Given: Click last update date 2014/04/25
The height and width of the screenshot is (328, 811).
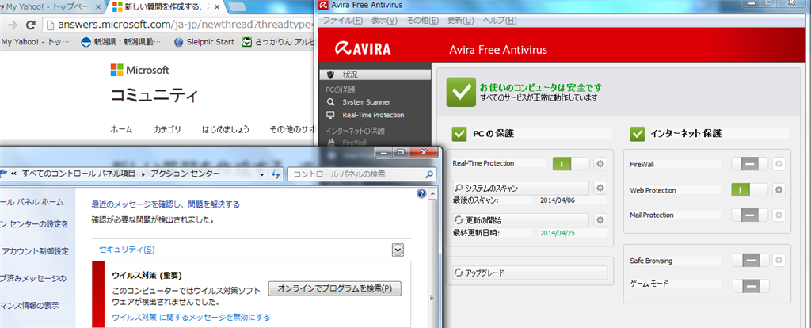Looking at the screenshot, I should click(x=558, y=233).
